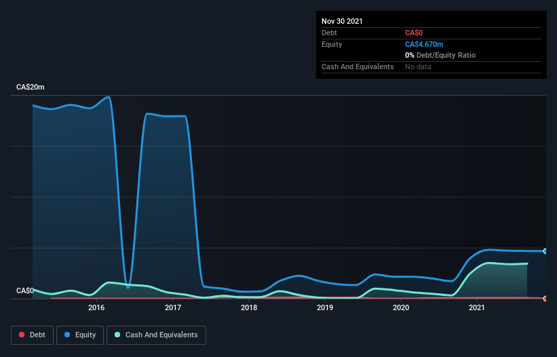The width and height of the screenshot is (557, 357).
Task: Select the blue Equity endpoint marker
Action: (545, 251)
